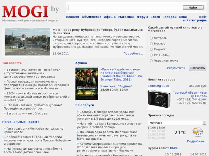The height and width of the screenshot is (156, 209).
Task: Open news about Belarus foreign trade
Action: point(106,115)
